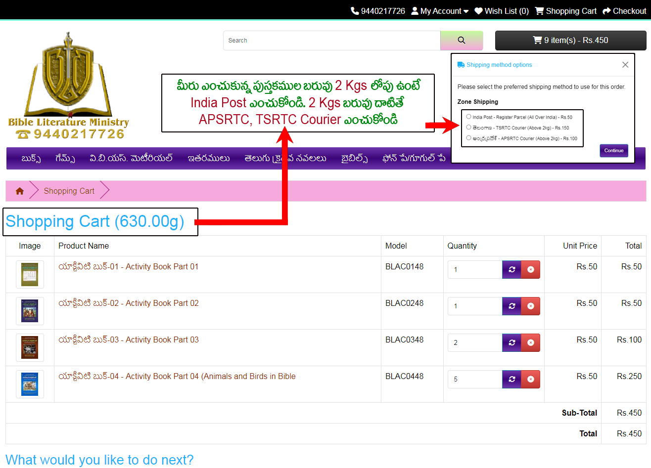651x468 pixels.
Task: Edit quantity field for BLAC0148
Action: tap(475, 269)
